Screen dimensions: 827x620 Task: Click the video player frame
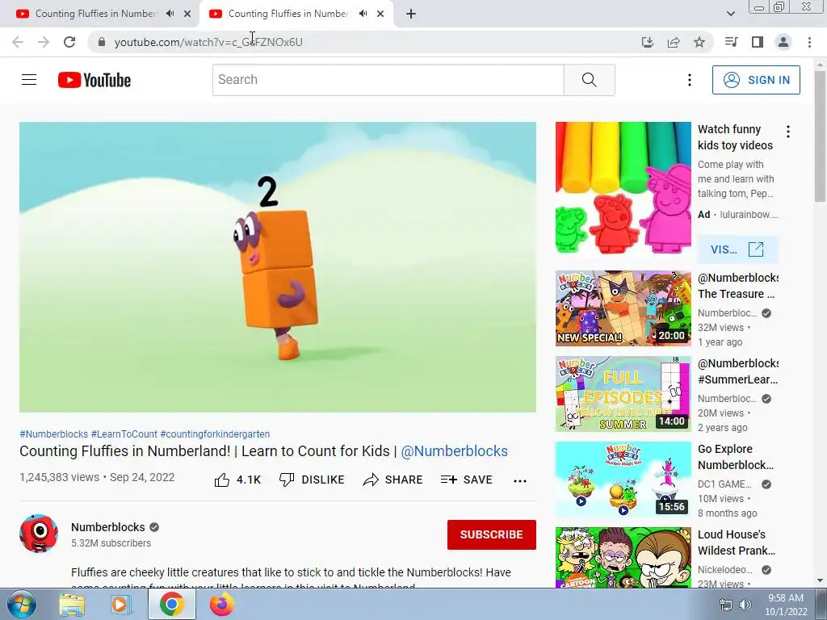coord(278,267)
